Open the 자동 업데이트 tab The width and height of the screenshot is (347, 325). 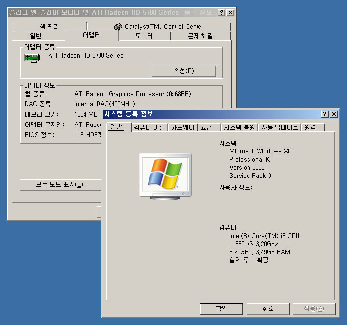(x=280, y=127)
